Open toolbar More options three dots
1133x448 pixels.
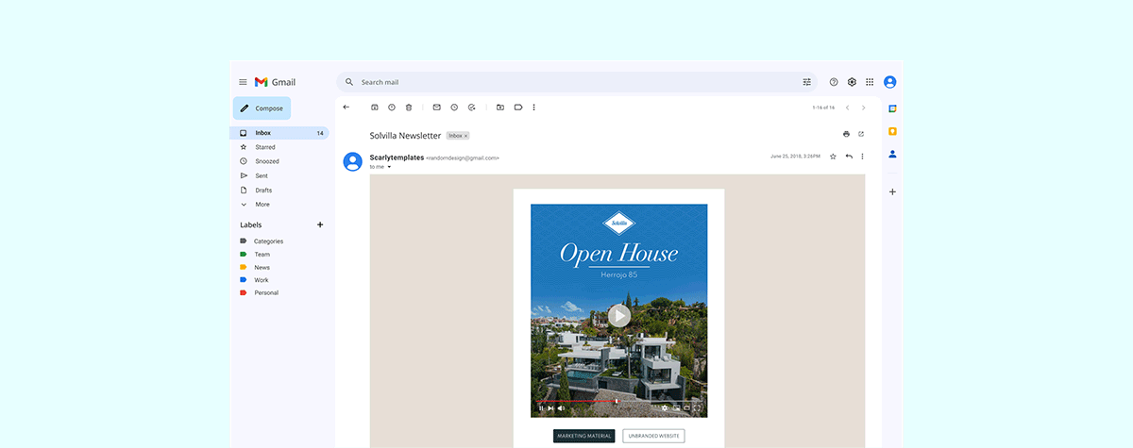[534, 108]
